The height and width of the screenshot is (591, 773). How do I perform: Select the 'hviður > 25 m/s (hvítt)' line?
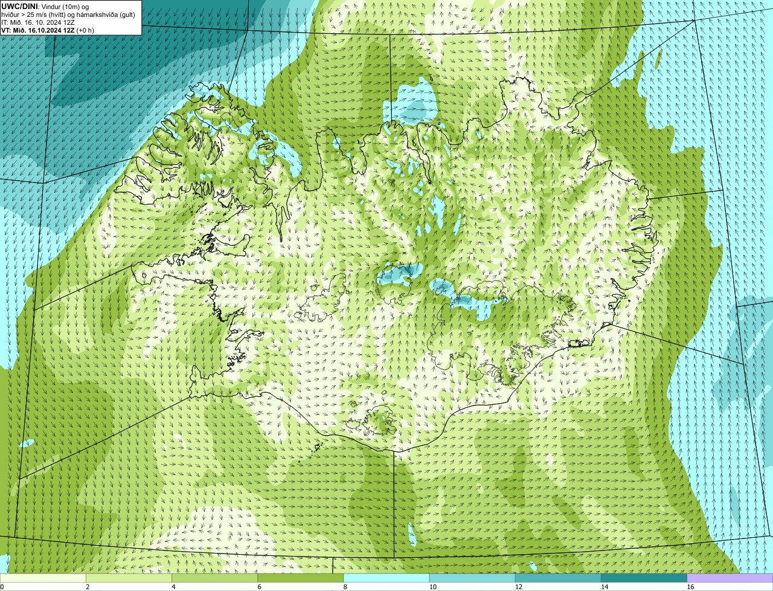[68, 14]
